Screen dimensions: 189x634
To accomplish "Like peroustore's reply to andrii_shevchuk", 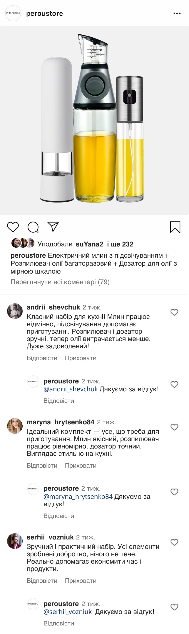I will 174,384.
